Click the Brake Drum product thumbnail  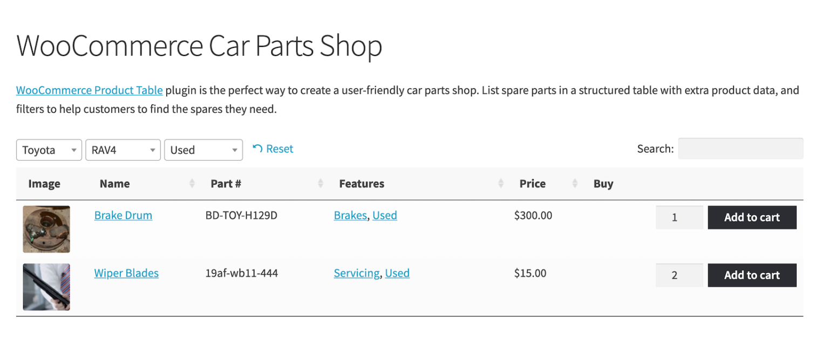[x=46, y=229]
